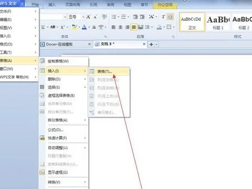Screen dimensions: 252x189
Task: Close the Docer-在线模板 tab
Action: [89, 44]
